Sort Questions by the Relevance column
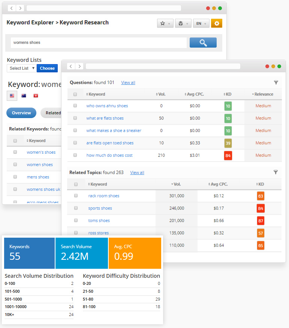Viewport: 289px width, 328px height. [263, 94]
